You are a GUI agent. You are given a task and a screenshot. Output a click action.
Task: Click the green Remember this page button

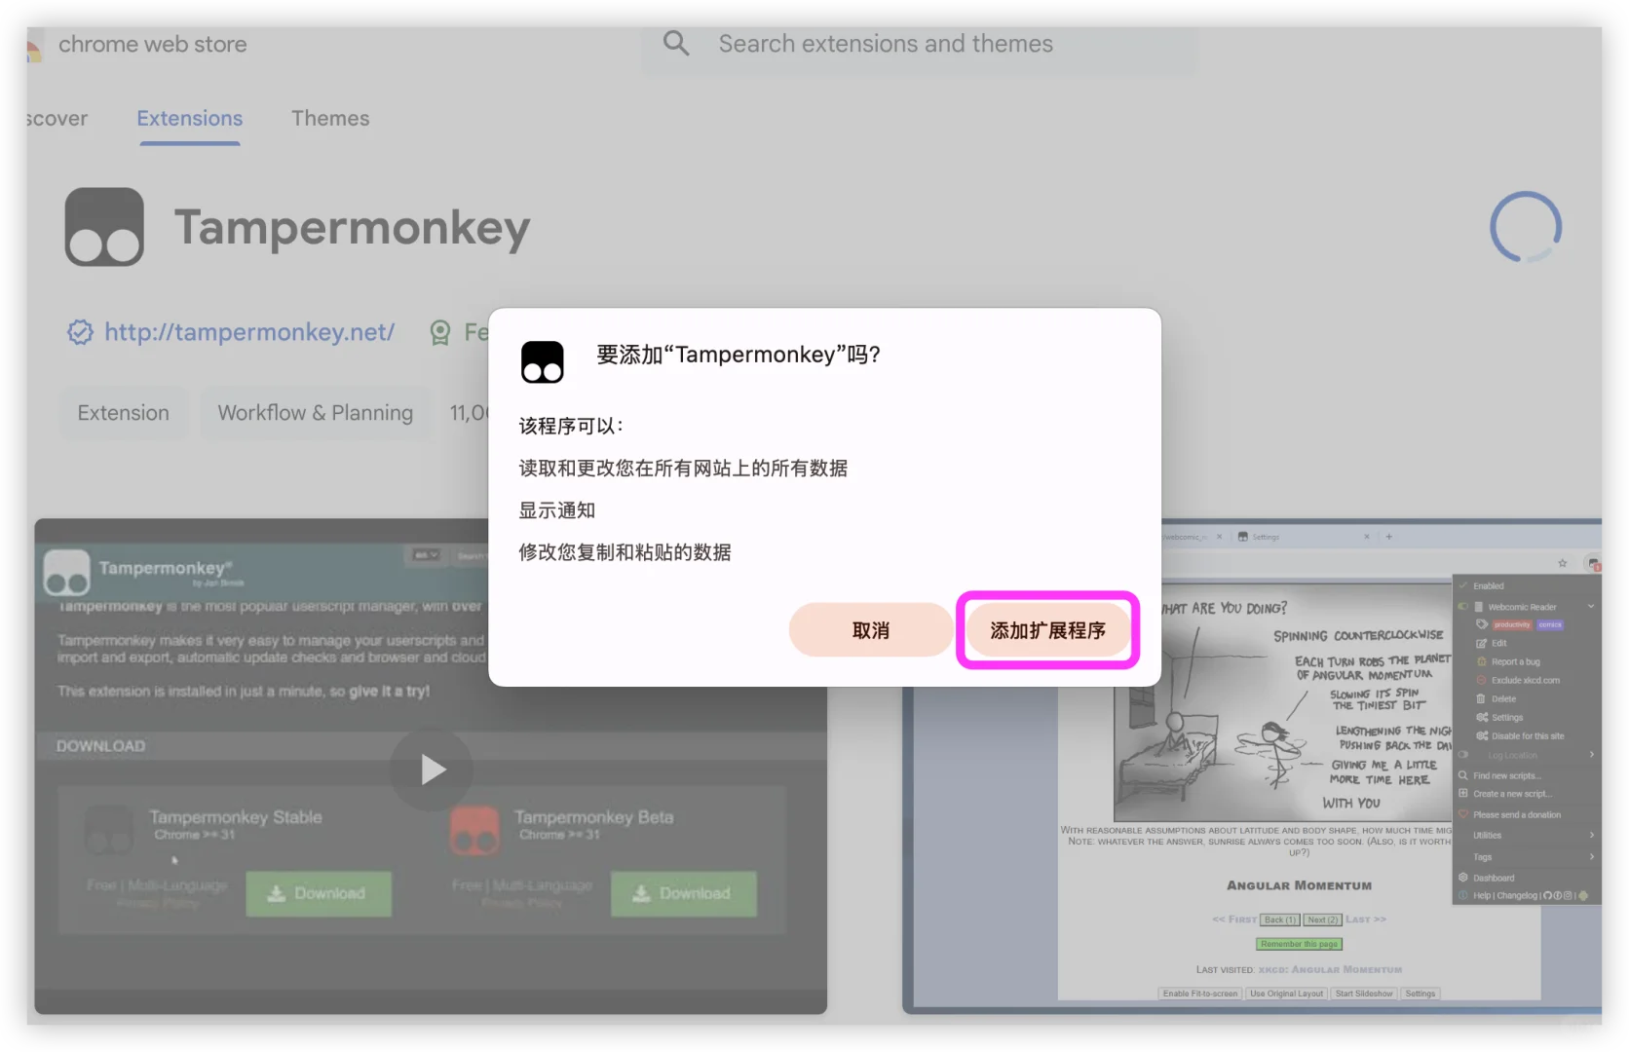pos(1299,944)
